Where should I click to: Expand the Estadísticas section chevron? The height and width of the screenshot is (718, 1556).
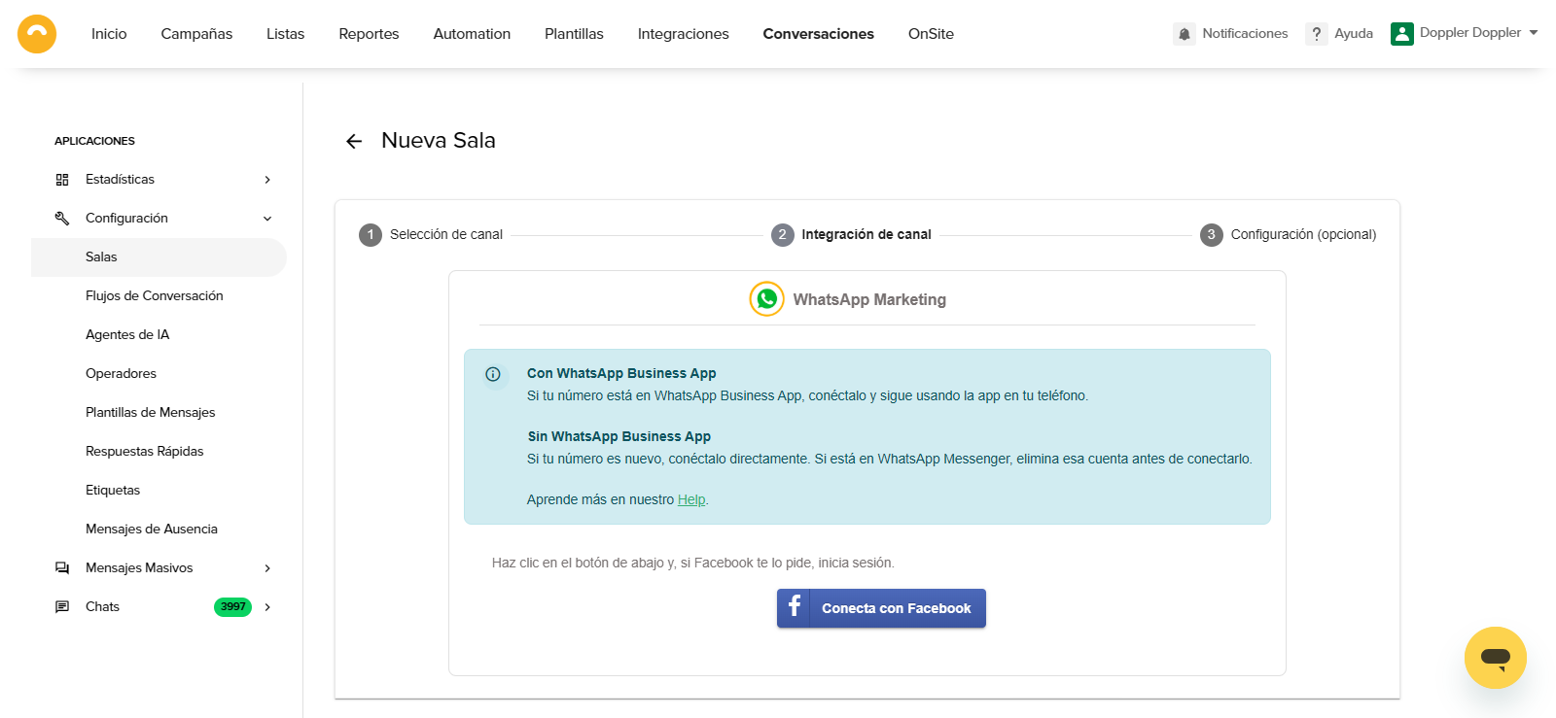click(x=267, y=180)
